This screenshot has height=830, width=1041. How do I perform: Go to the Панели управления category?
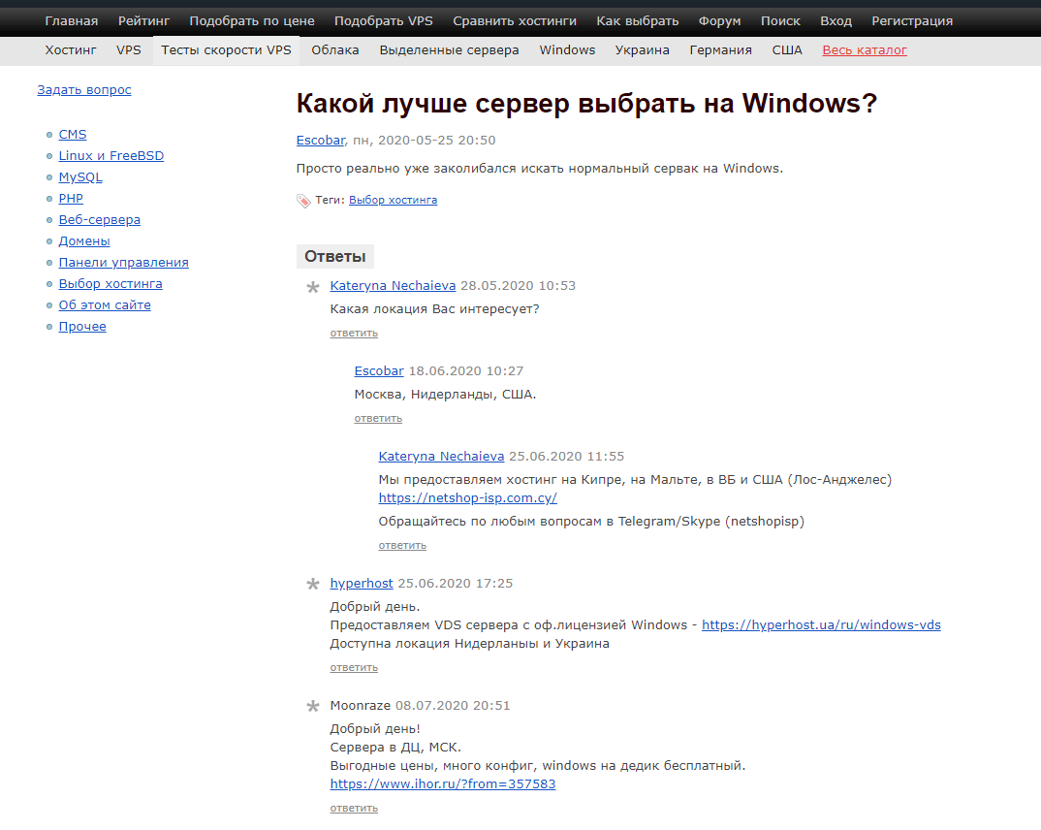(x=123, y=263)
